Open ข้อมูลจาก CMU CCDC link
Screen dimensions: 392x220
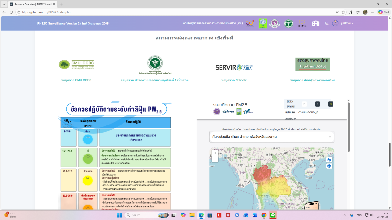point(76,80)
